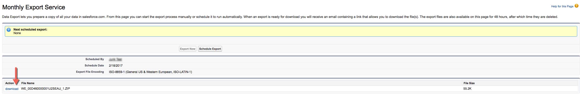Click the Schedule Export button
The image size is (580, 98).
coord(210,49)
